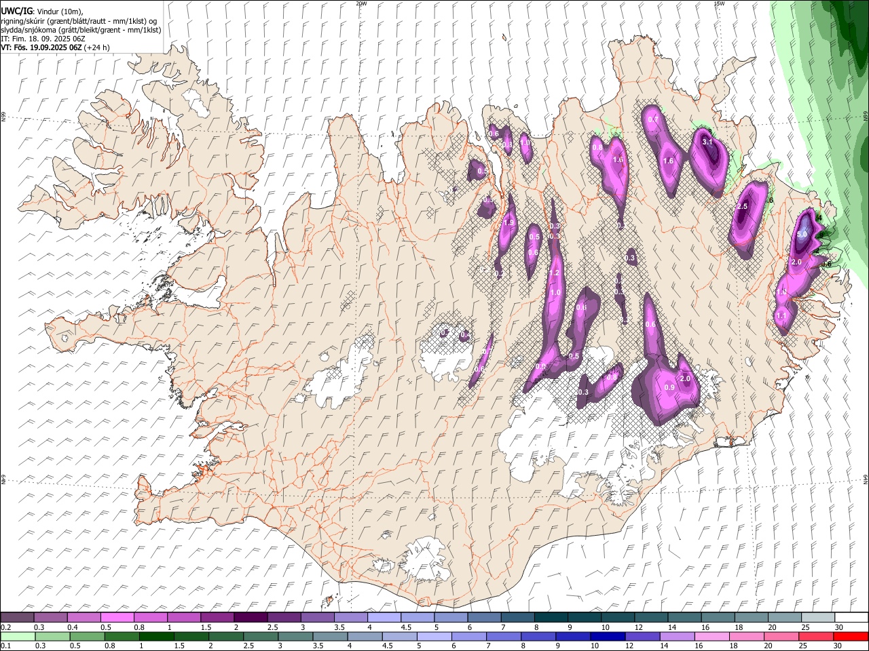Click the grey-green swatch between 3 and 3.5 in lower legend
Viewport: 869px width, 651px height.
(295, 636)
